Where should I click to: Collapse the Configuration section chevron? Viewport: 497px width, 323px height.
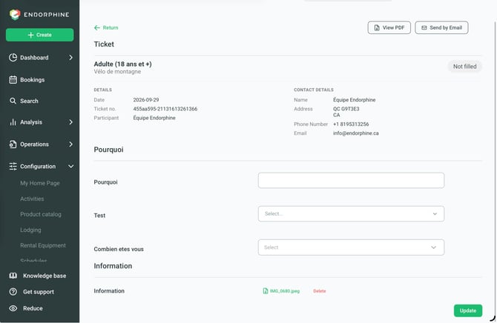70,166
